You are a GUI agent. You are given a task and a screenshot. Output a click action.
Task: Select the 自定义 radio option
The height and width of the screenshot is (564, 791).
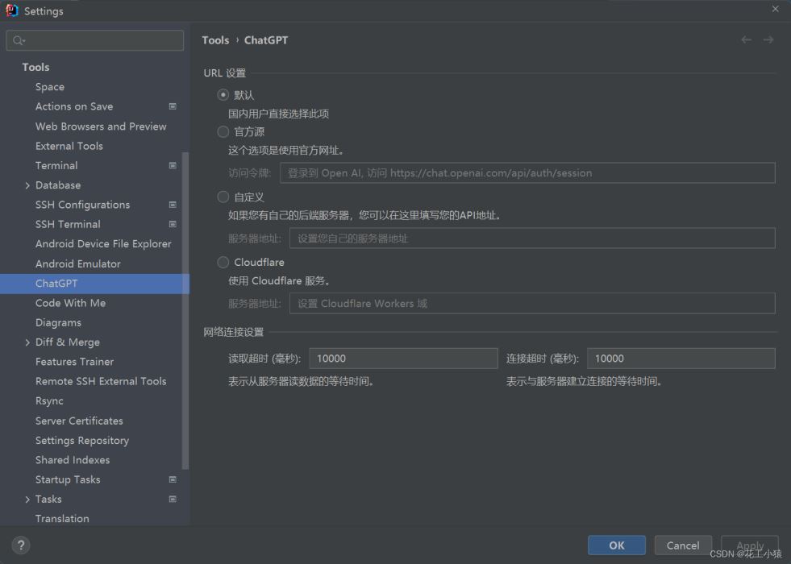(x=223, y=197)
